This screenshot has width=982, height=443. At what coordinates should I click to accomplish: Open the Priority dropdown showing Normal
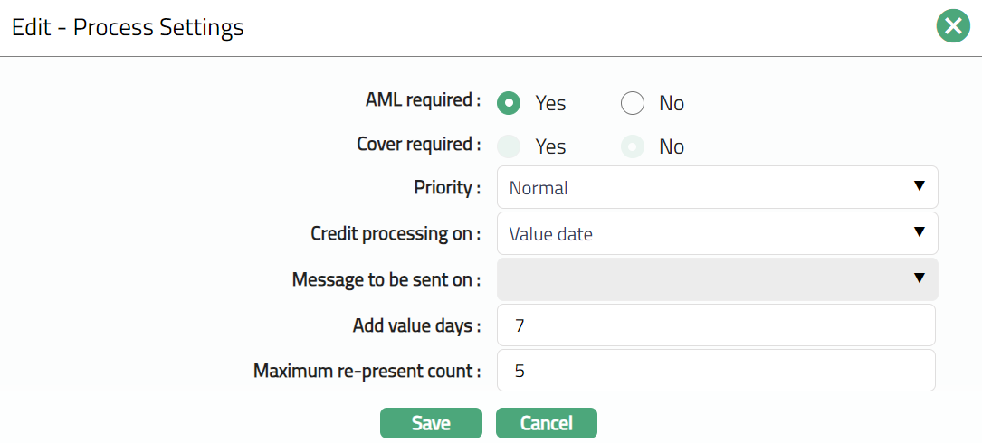point(716,188)
